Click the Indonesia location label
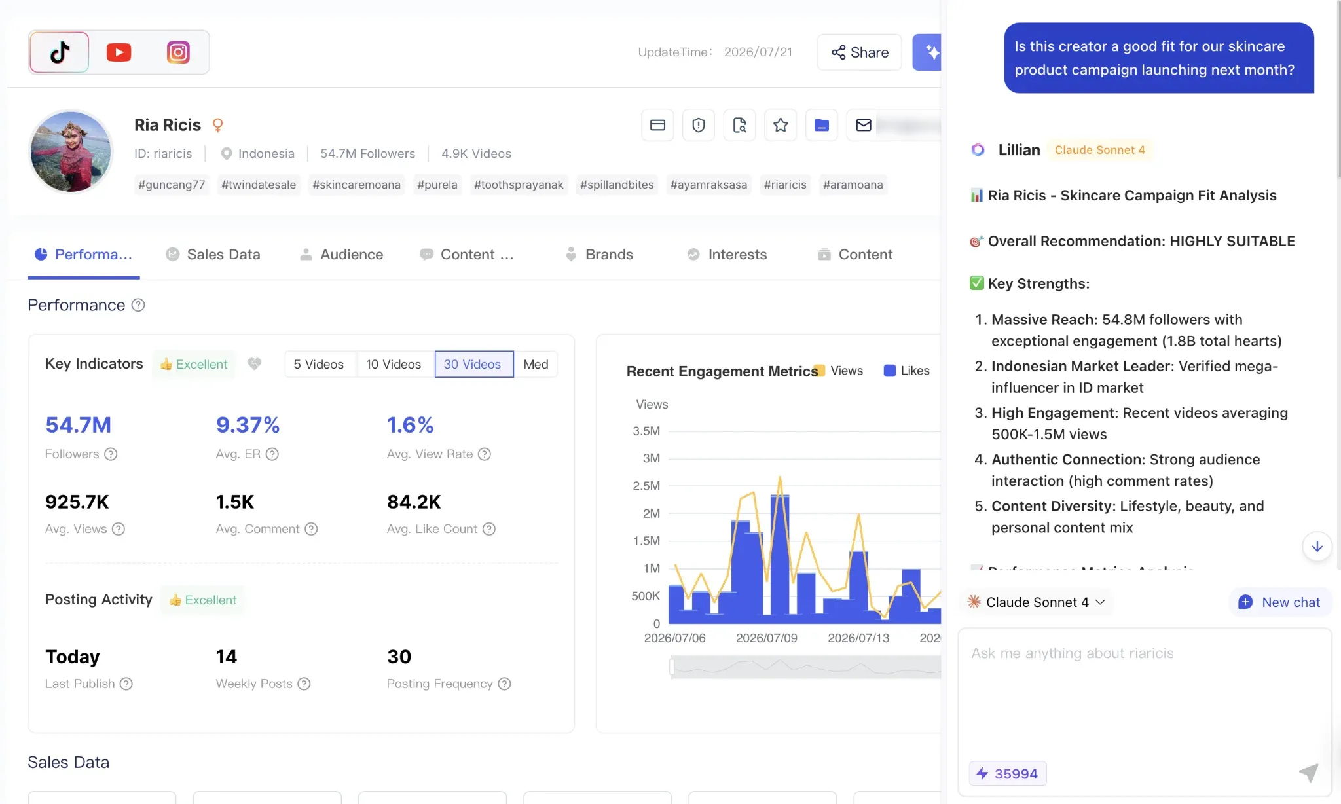 coord(257,154)
